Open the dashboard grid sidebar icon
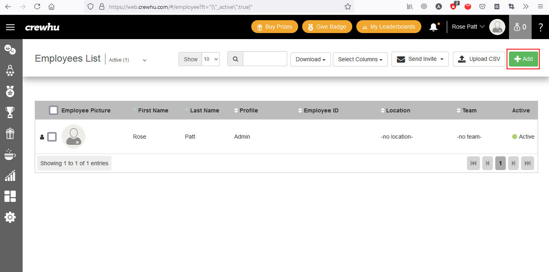The width and height of the screenshot is (549, 272). click(10, 196)
